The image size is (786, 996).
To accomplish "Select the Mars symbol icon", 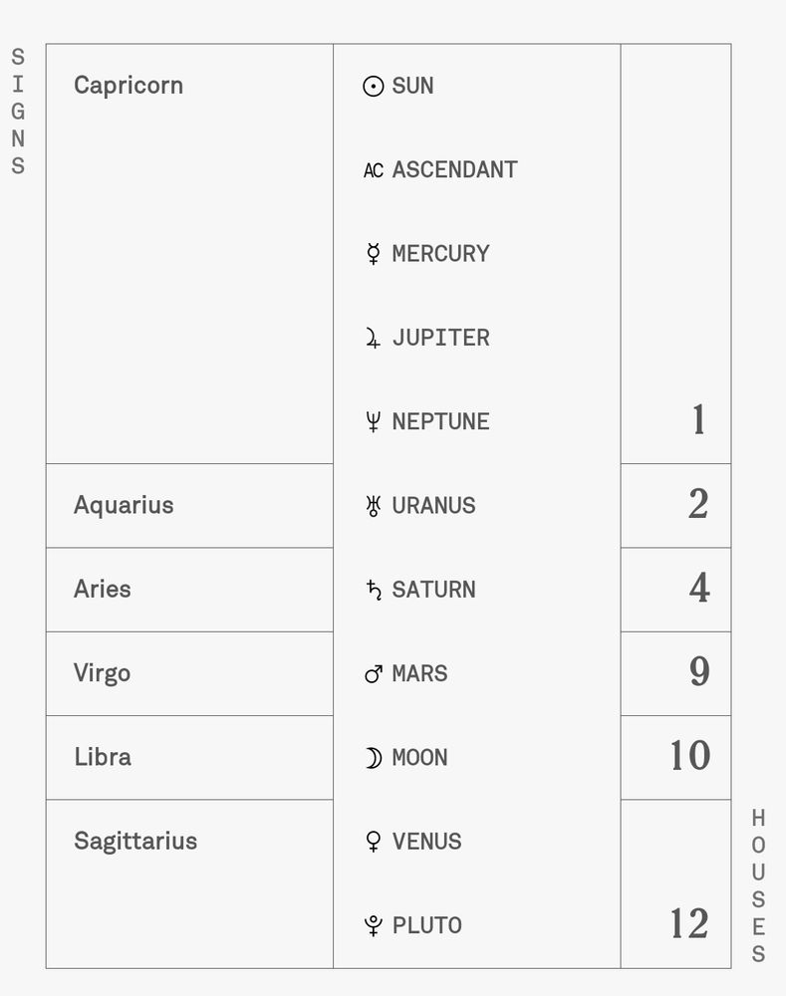I will (374, 673).
